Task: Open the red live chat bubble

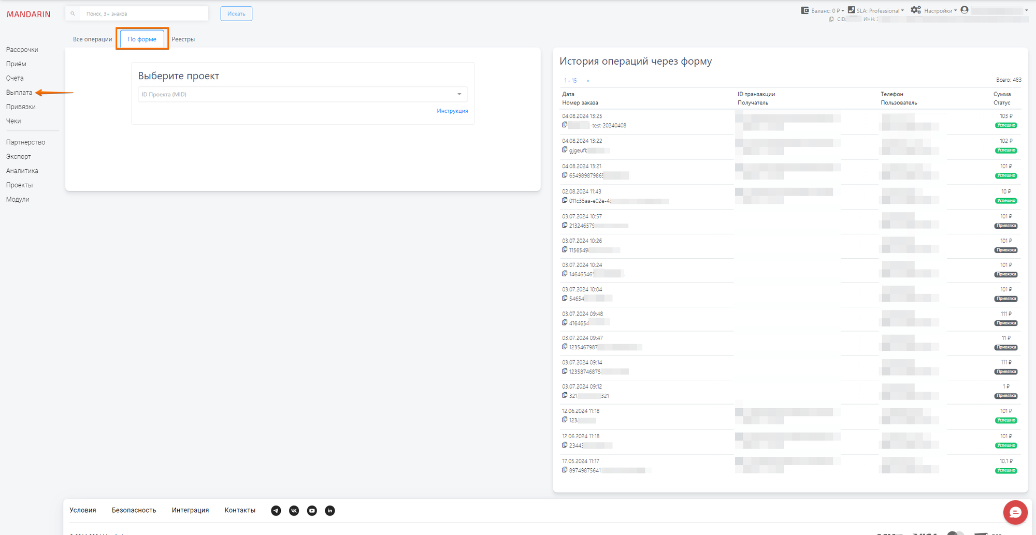Action: (1015, 512)
